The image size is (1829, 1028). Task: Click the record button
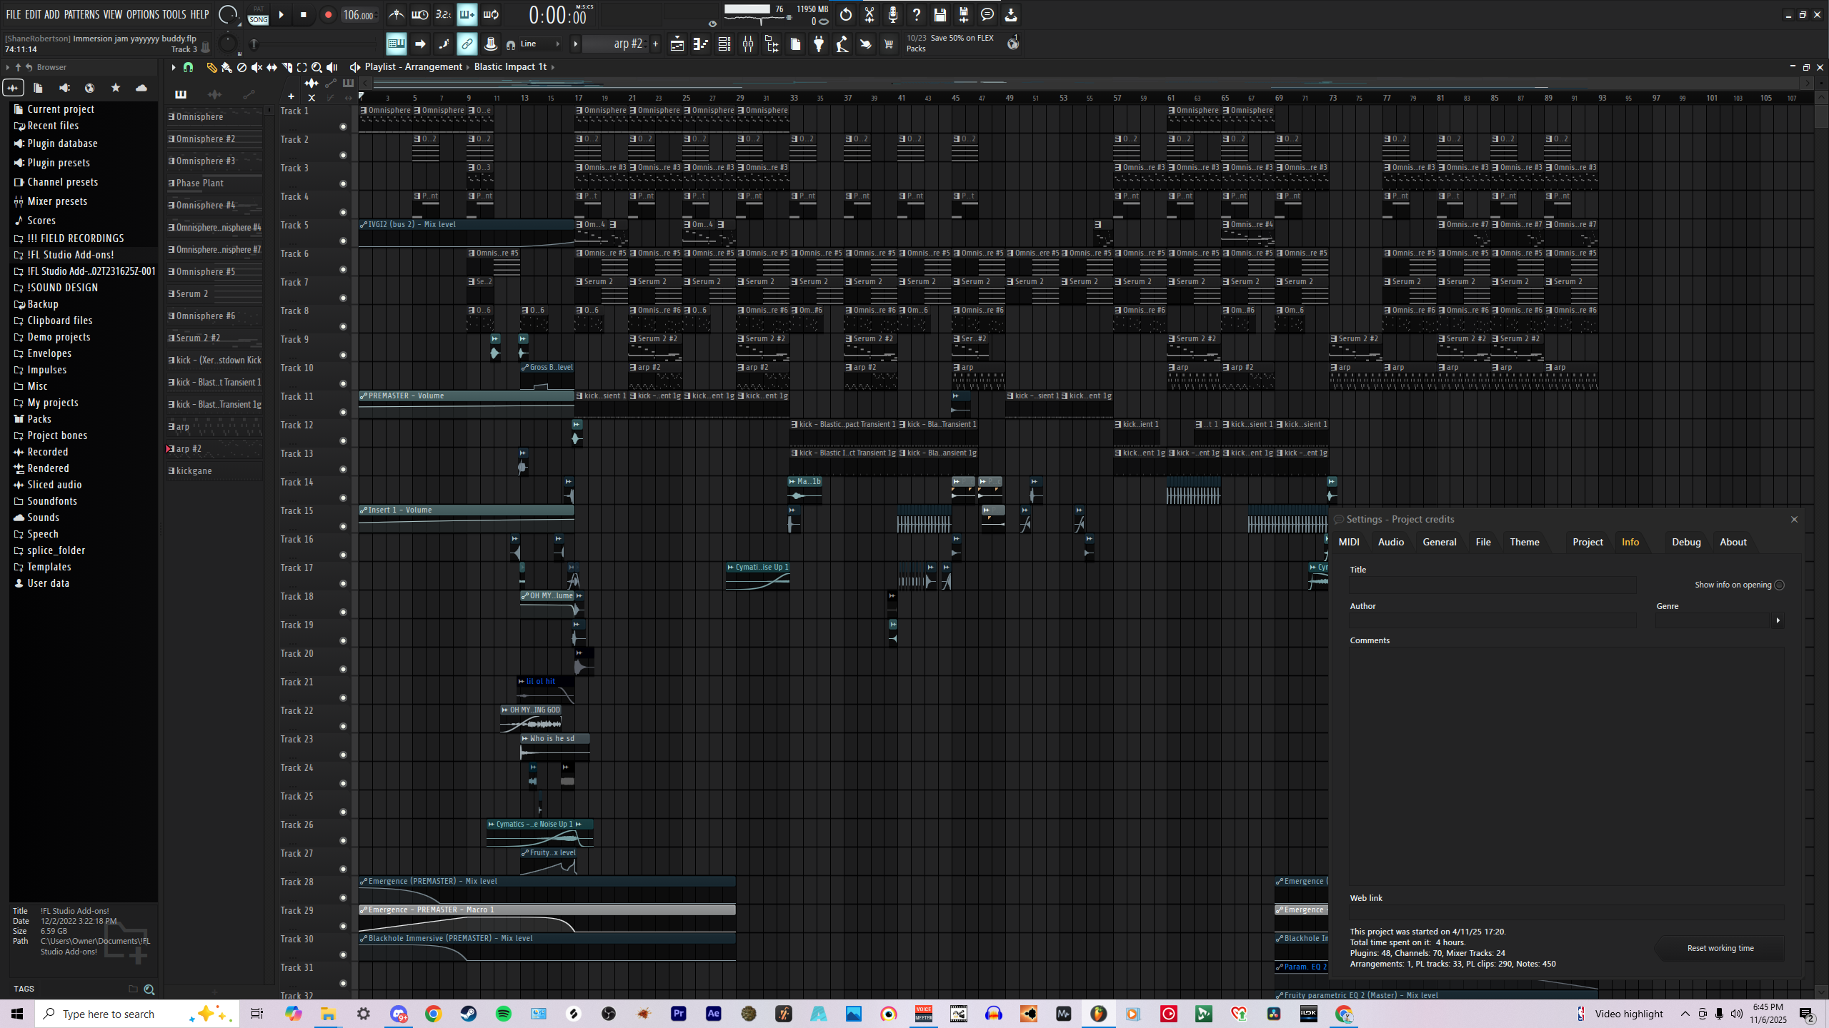click(328, 15)
